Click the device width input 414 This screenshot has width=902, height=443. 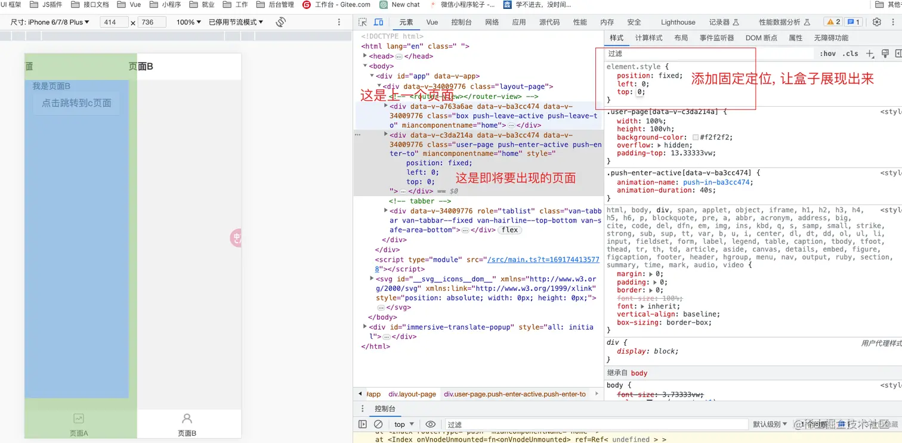pyautogui.click(x=114, y=22)
